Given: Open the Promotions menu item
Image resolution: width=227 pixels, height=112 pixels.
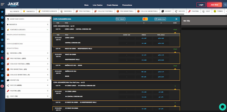Looking at the screenshot, I should point(127,5).
